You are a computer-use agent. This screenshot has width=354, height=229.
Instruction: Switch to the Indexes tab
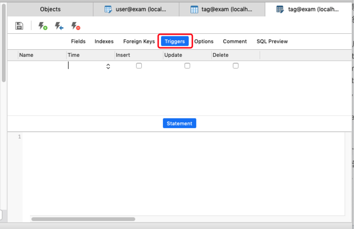104,41
